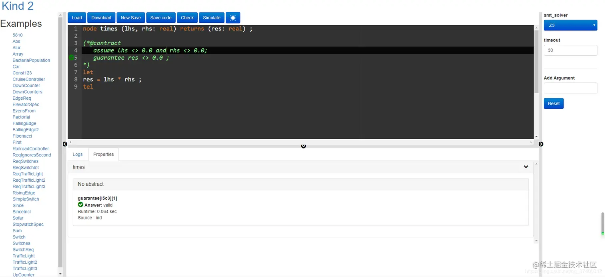Switch to the Properties tab
Screen dimensions: 605x277
click(x=104, y=155)
